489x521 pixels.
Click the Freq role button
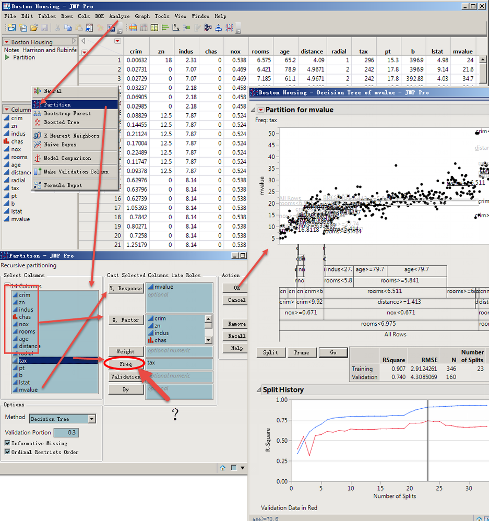[126, 364]
